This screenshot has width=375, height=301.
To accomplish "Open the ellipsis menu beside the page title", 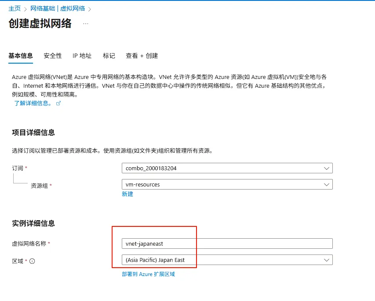I will click(x=86, y=24).
